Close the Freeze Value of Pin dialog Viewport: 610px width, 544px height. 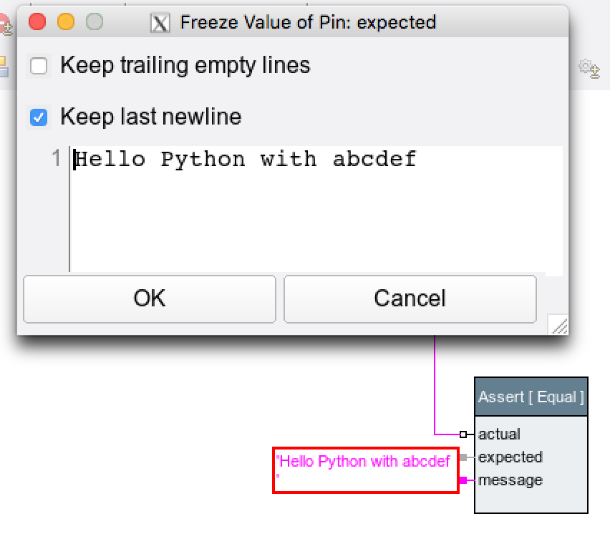tap(37, 22)
